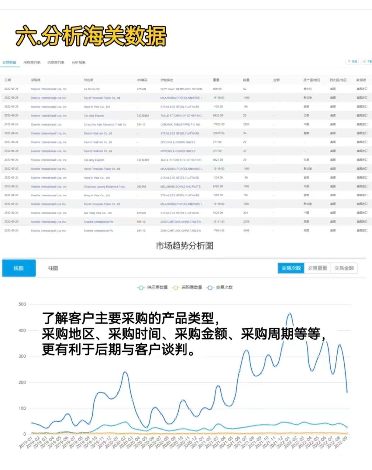This screenshot has width=372, height=470.
Task: Toggle the 供应商数量 legend entry
Action: click(152, 287)
